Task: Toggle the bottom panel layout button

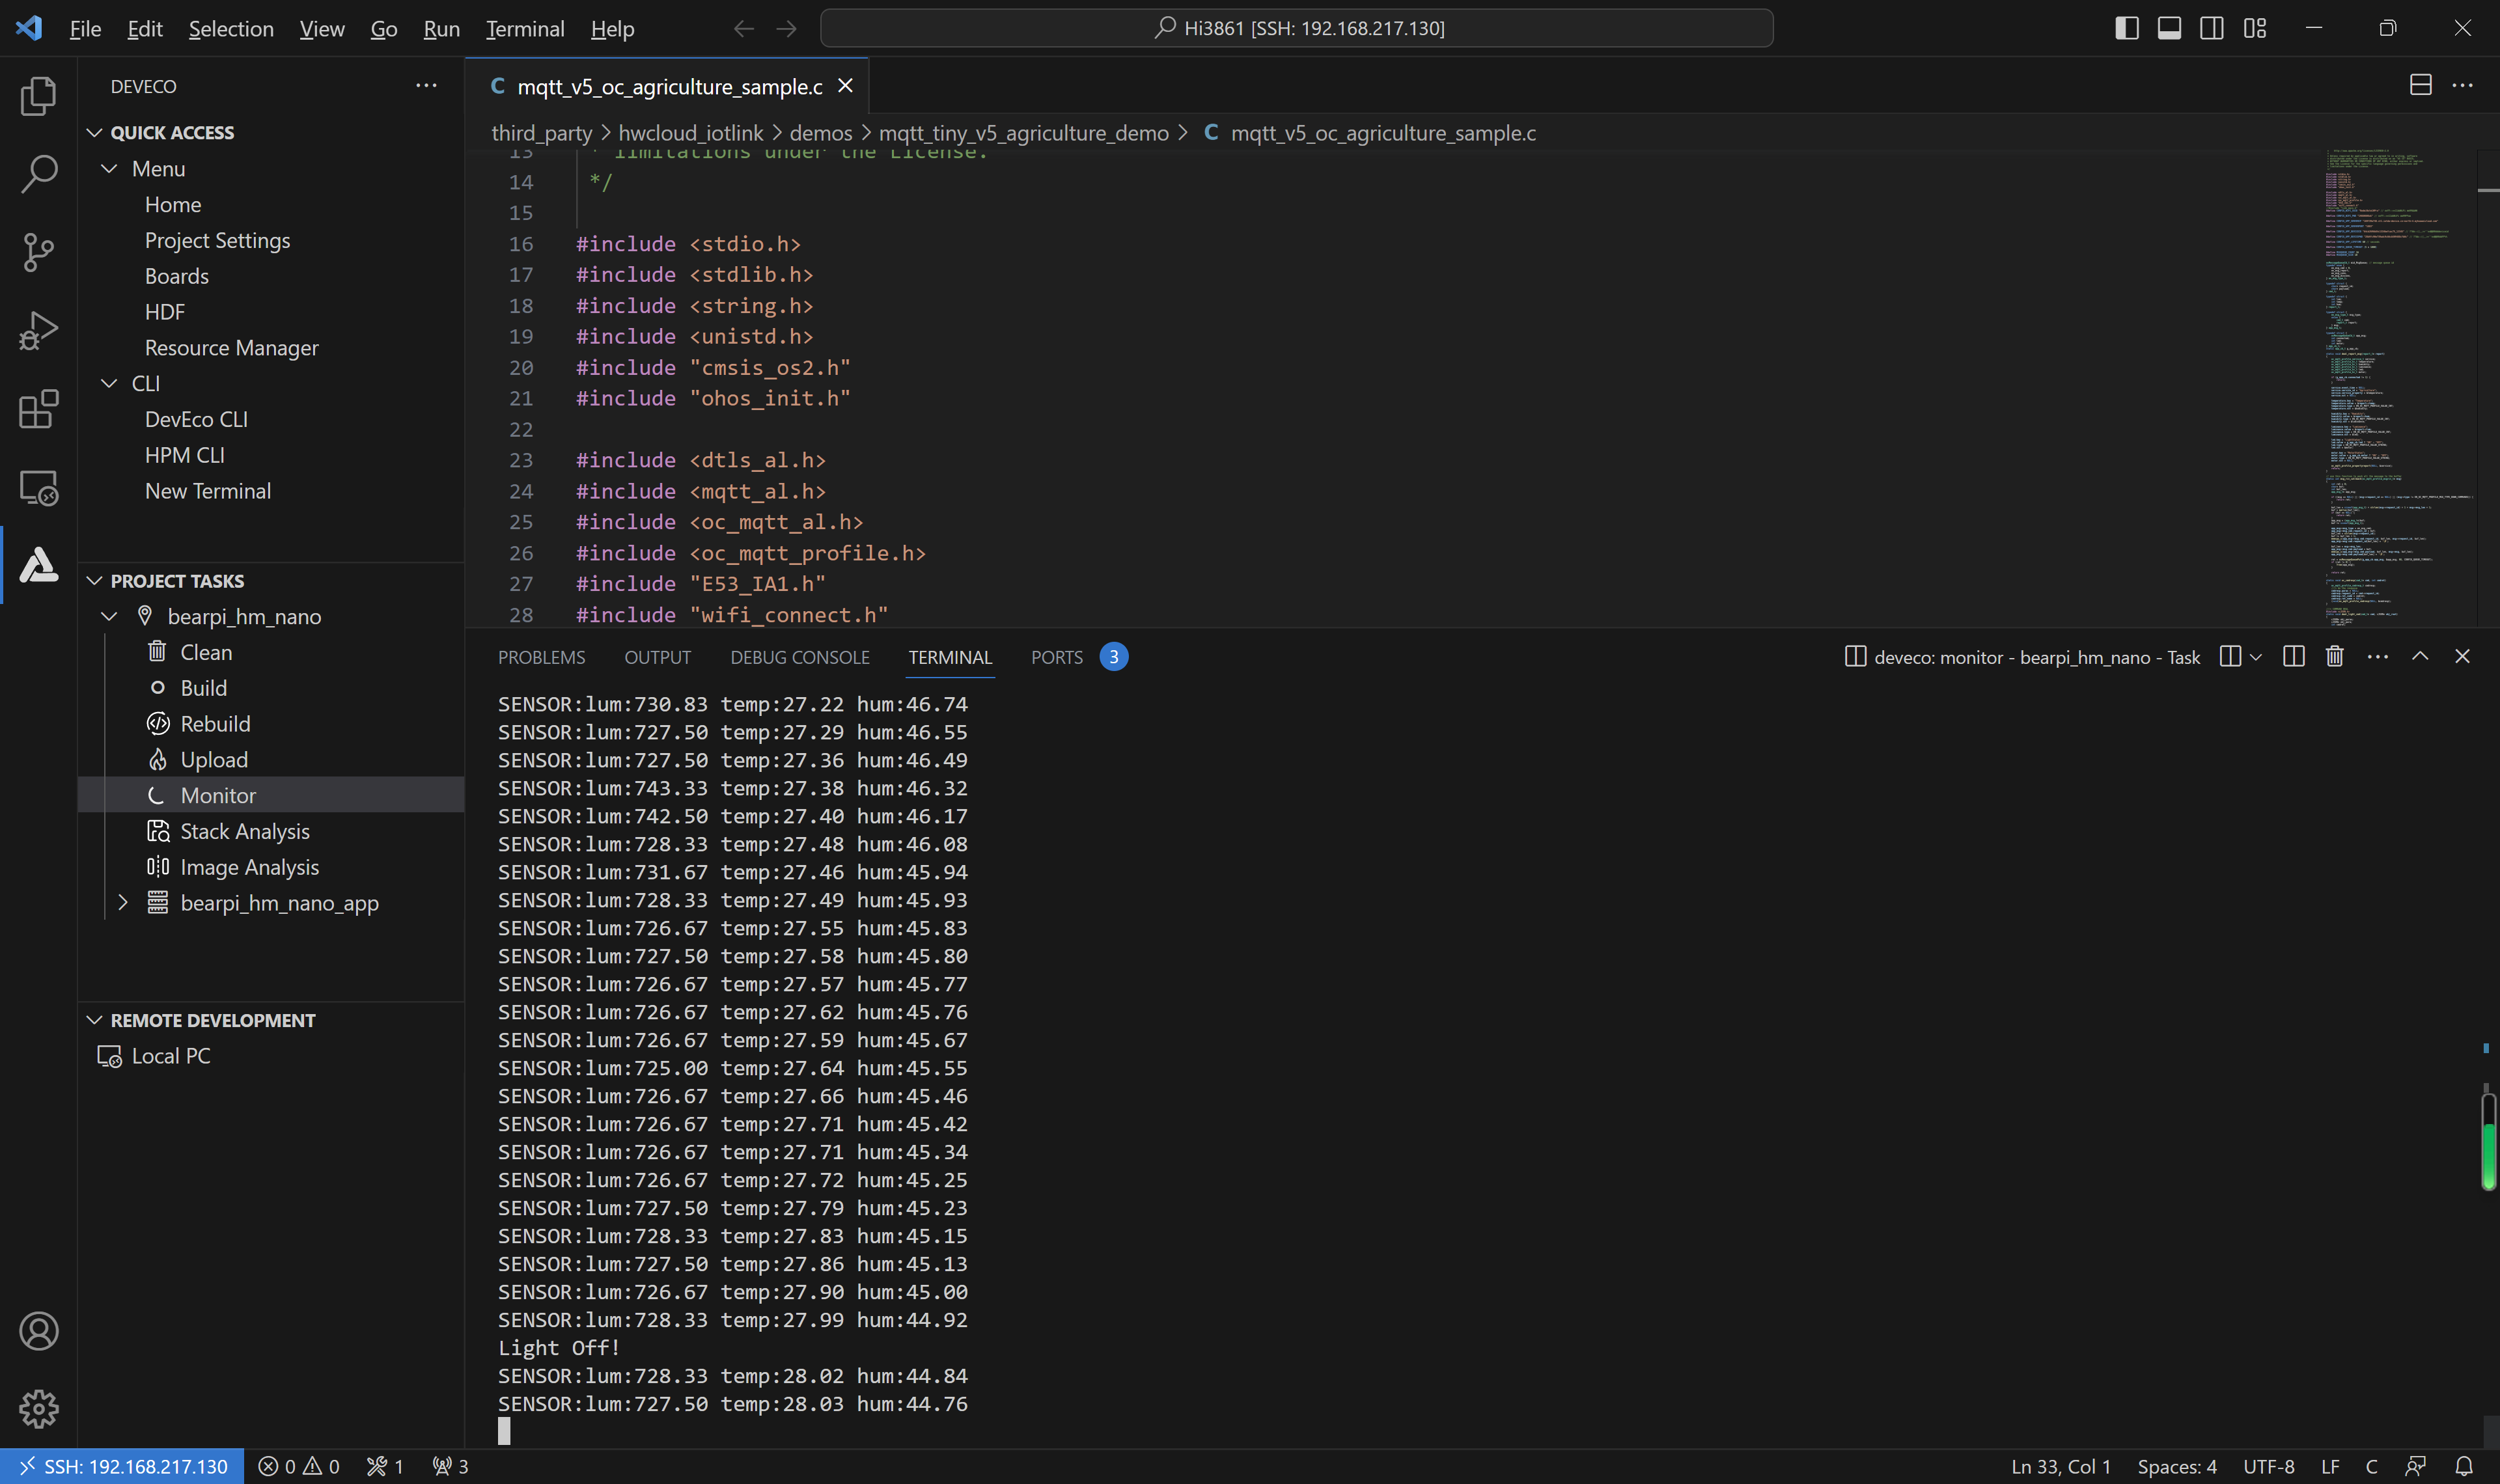Action: pyautogui.click(x=2169, y=28)
